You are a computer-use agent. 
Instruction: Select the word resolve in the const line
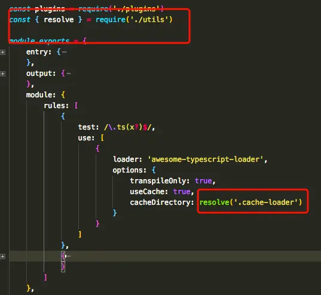tap(59, 20)
